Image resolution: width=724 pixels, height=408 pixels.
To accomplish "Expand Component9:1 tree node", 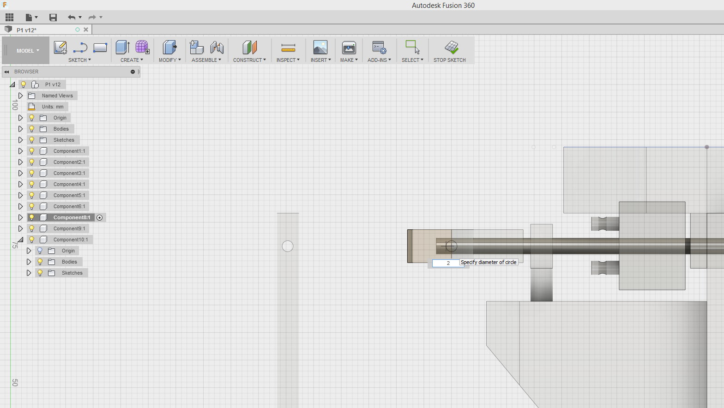I will tap(20, 228).
